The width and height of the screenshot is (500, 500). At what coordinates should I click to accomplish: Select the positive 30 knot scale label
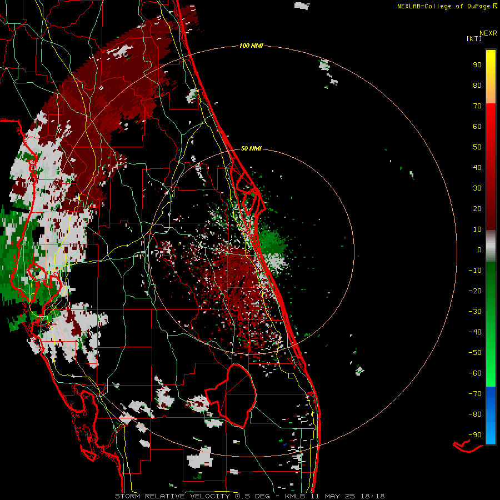pyautogui.click(x=477, y=188)
